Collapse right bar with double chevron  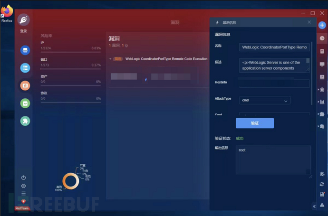[x=314, y=207]
